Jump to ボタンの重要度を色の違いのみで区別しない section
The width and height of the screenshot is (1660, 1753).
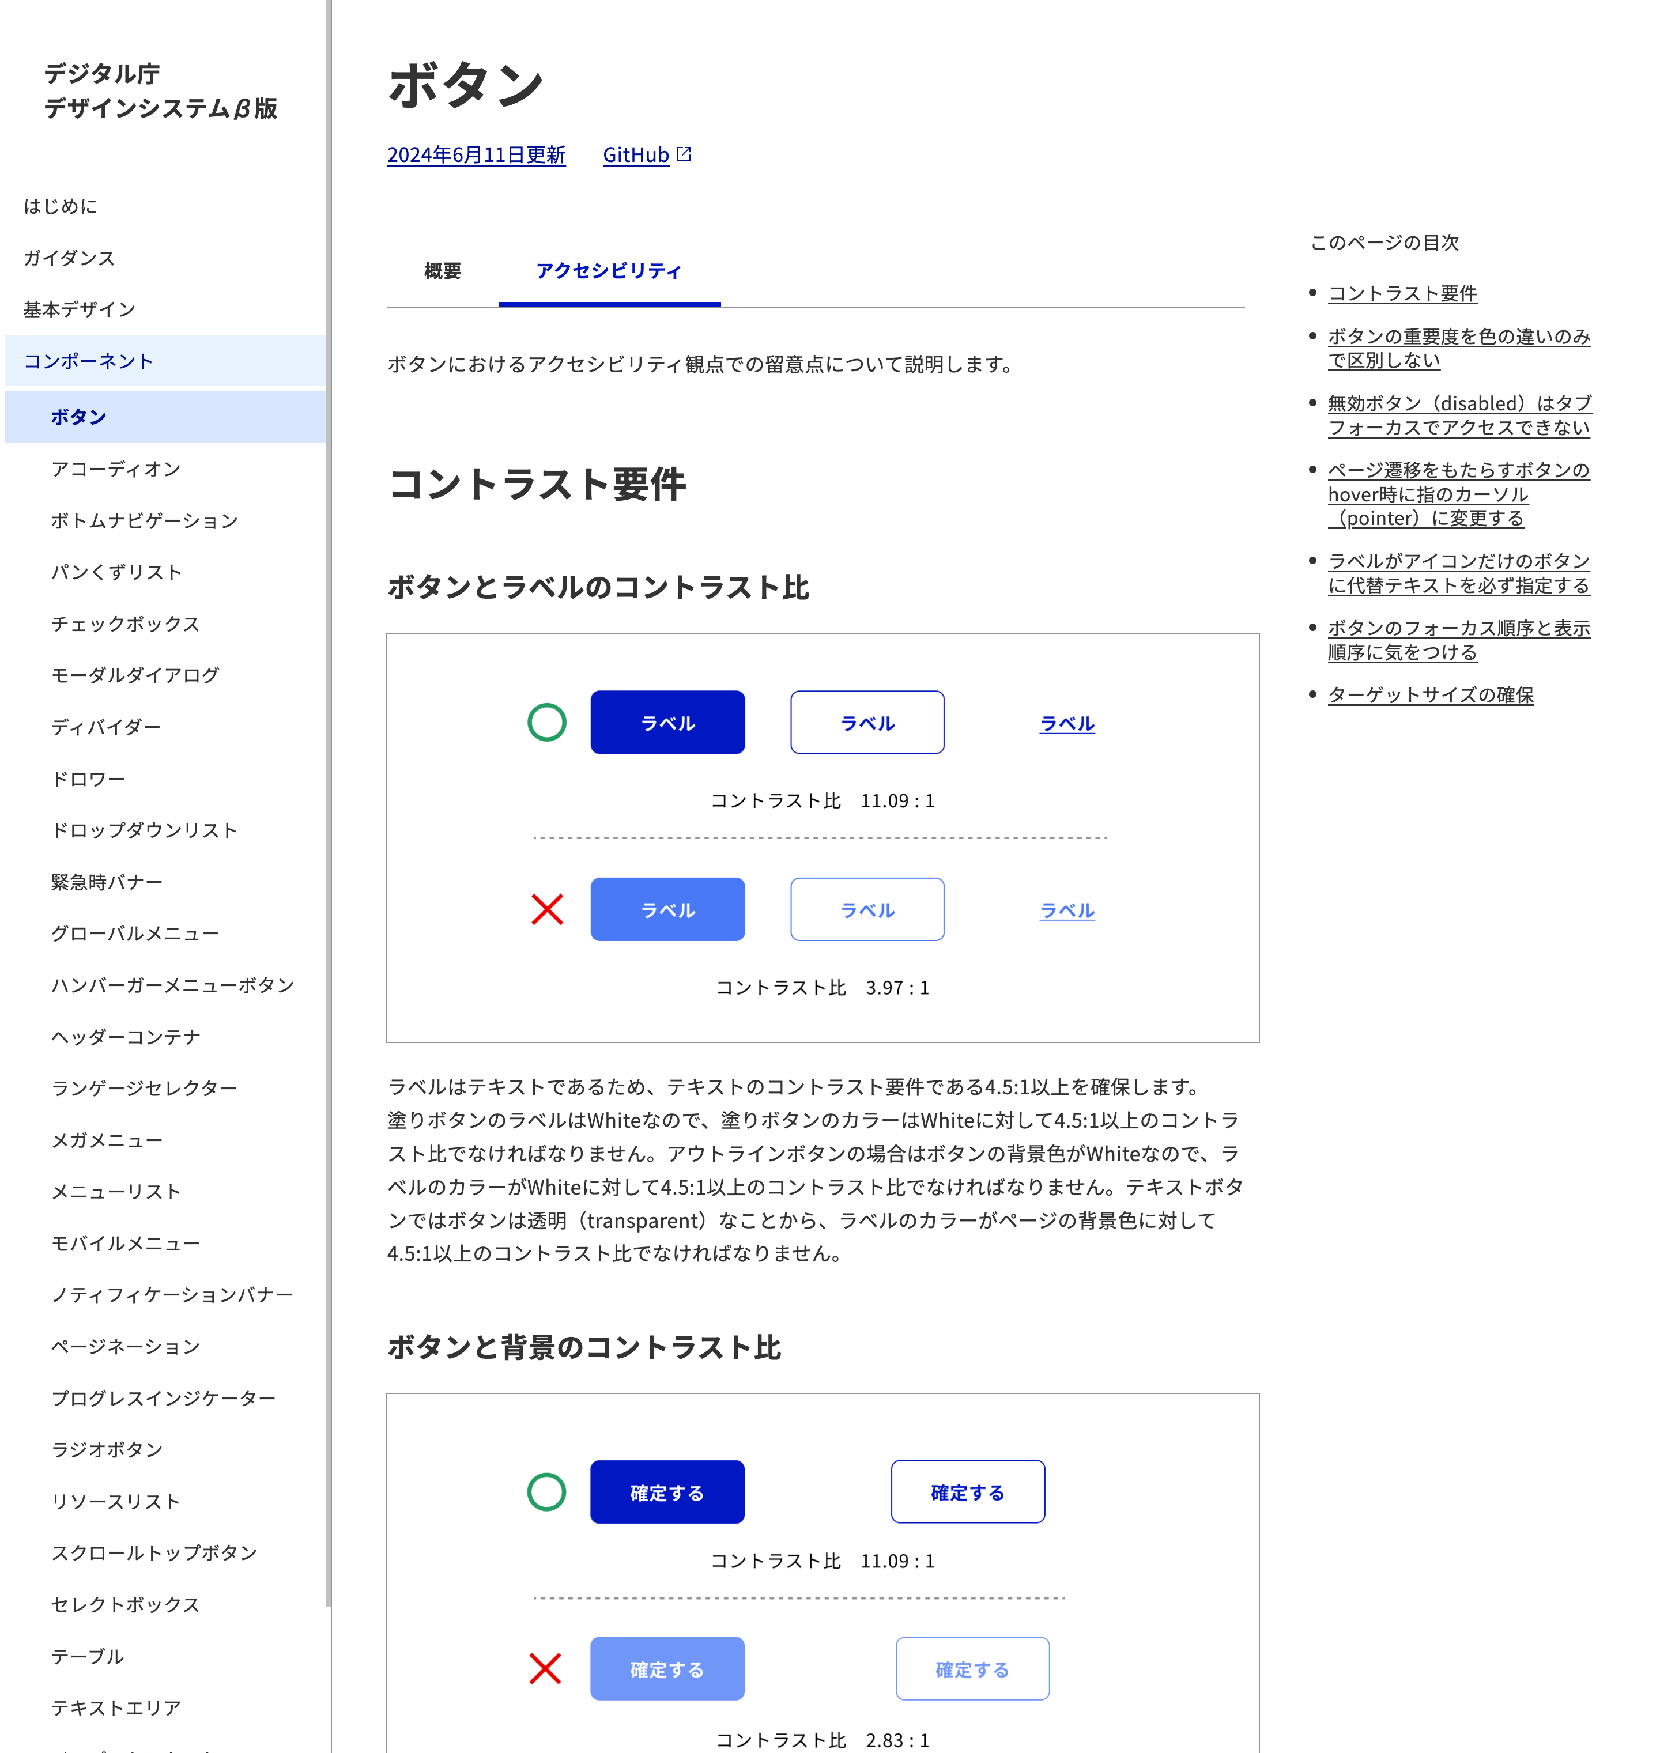pyautogui.click(x=1459, y=349)
